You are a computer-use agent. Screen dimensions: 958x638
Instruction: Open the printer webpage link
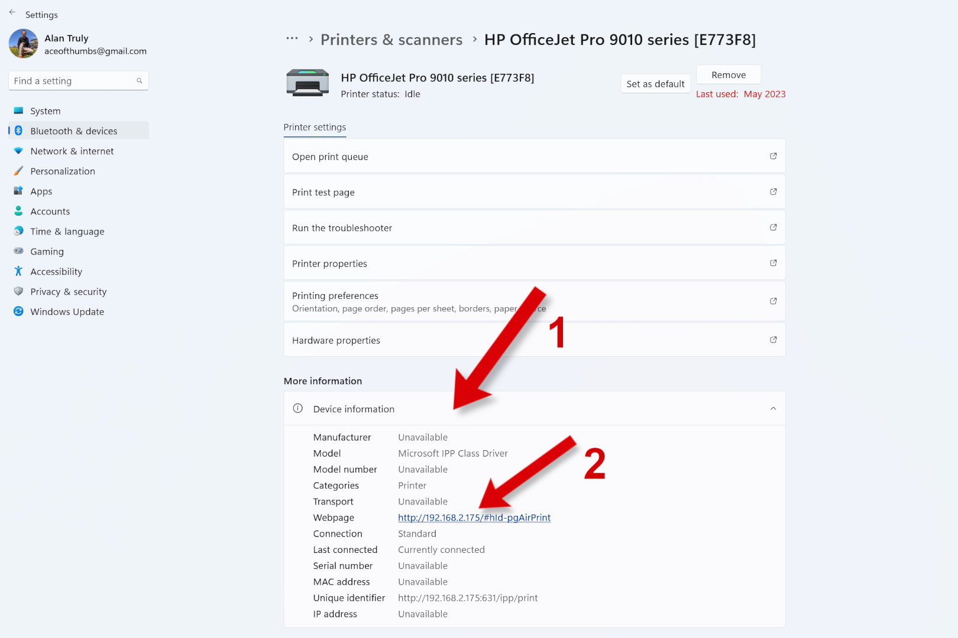pos(474,517)
